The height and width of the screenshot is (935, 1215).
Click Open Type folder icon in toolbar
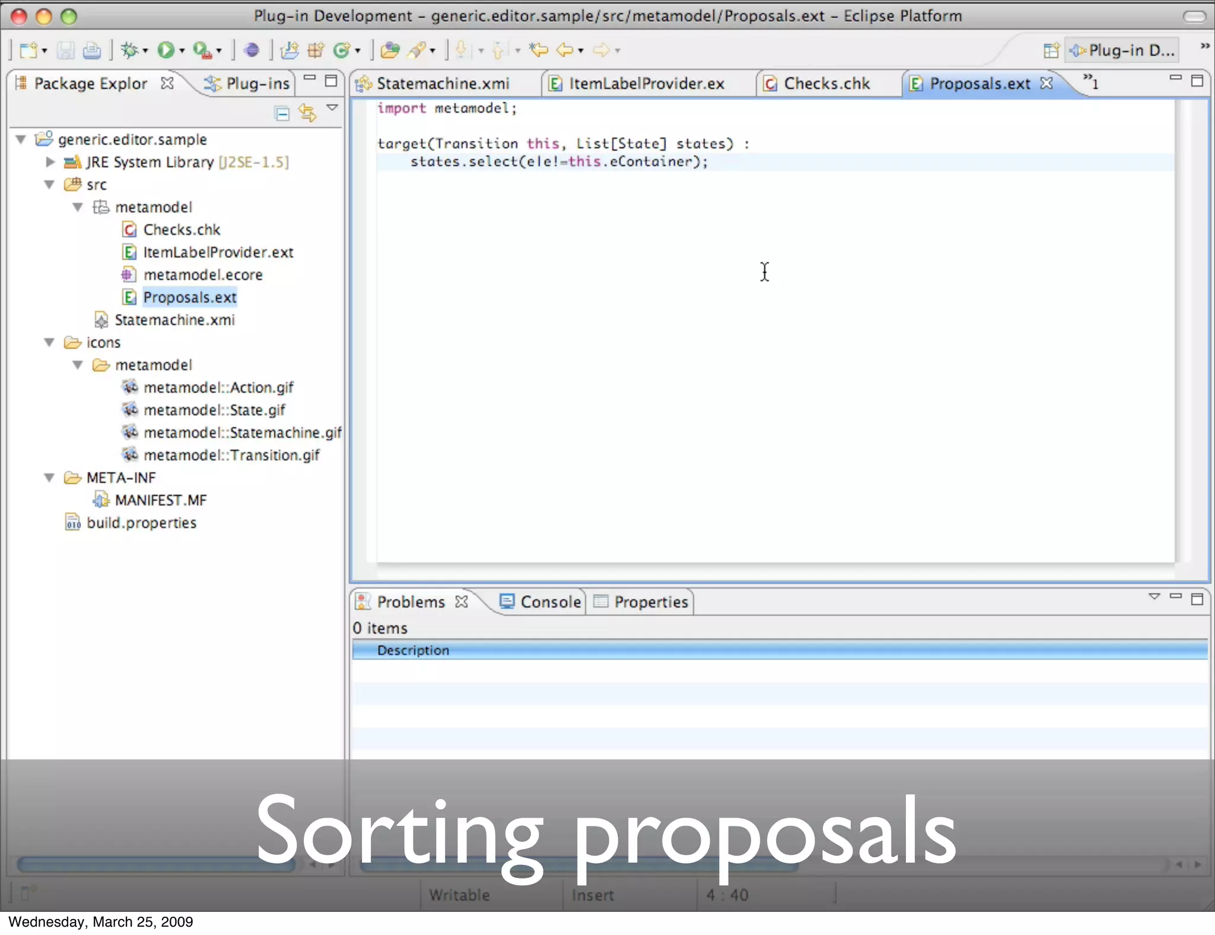pos(389,50)
